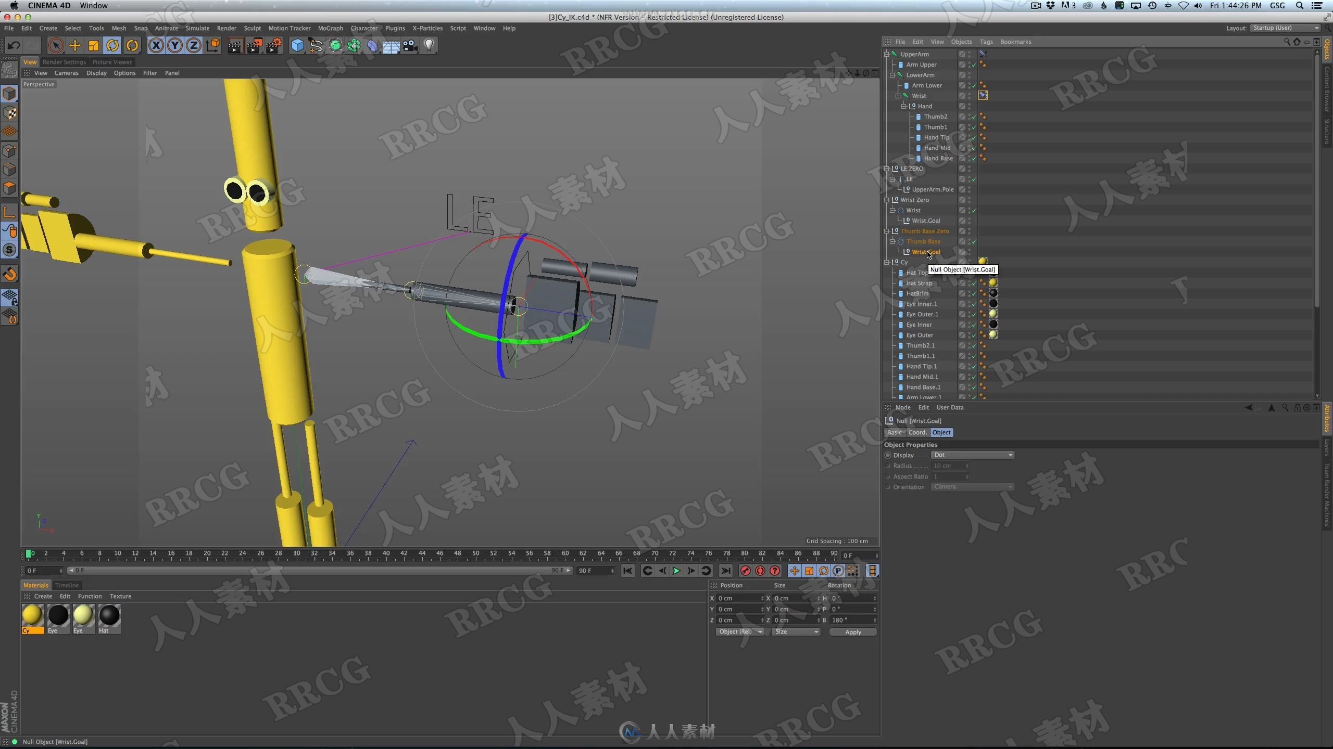This screenshot has width=1333, height=749.
Task: Expand UpperArm parent hierarchy
Action: (888, 54)
